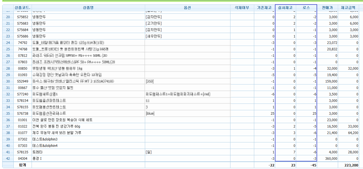Click row number 42 header

pyautogui.click(x=8, y=159)
